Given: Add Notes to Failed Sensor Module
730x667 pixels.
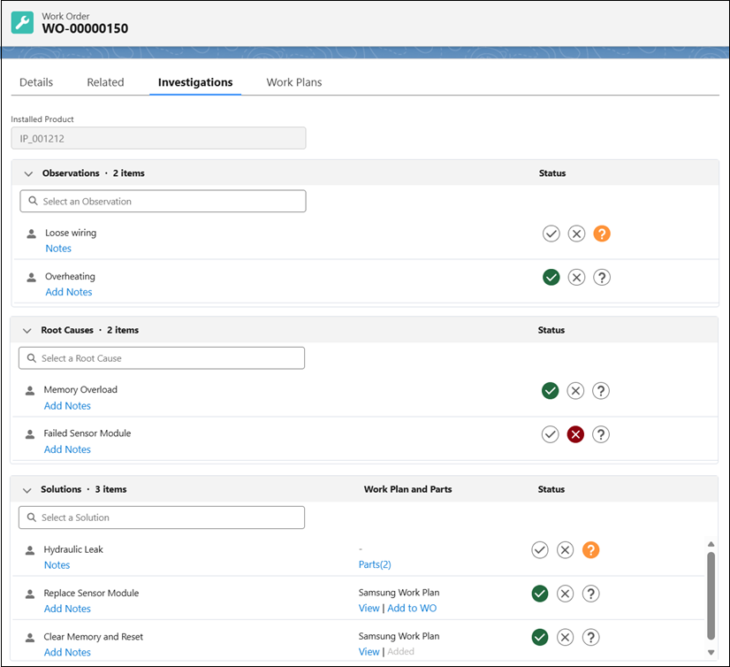Looking at the screenshot, I should tap(67, 449).
